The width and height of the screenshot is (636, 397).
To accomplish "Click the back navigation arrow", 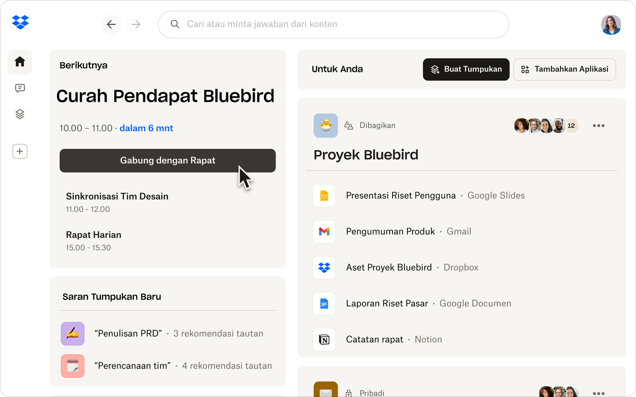I will coord(111,24).
